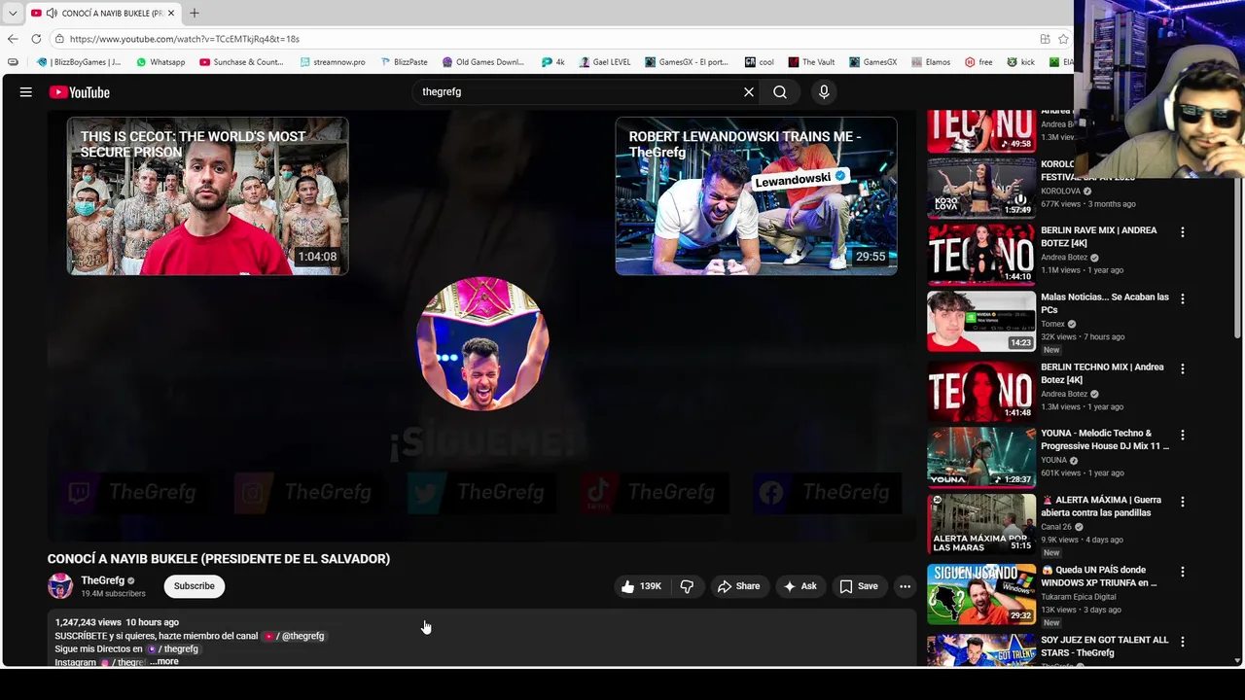Open BERLIN TECHNO MIX video title
This screenshot has width=1245, height=700.
[1102, 373]
